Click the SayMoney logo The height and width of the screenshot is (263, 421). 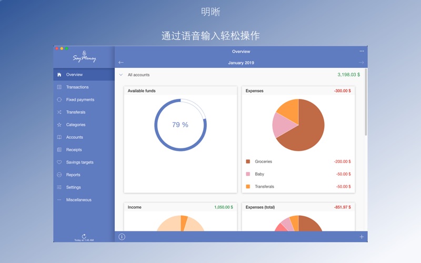[84, 57]
